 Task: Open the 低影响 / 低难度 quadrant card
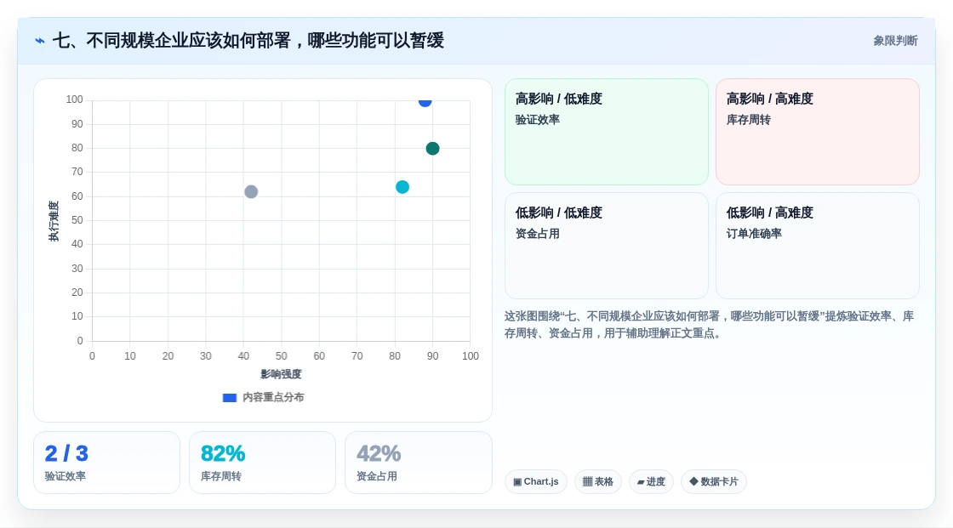pyautogui.click(x=607, y=246)
